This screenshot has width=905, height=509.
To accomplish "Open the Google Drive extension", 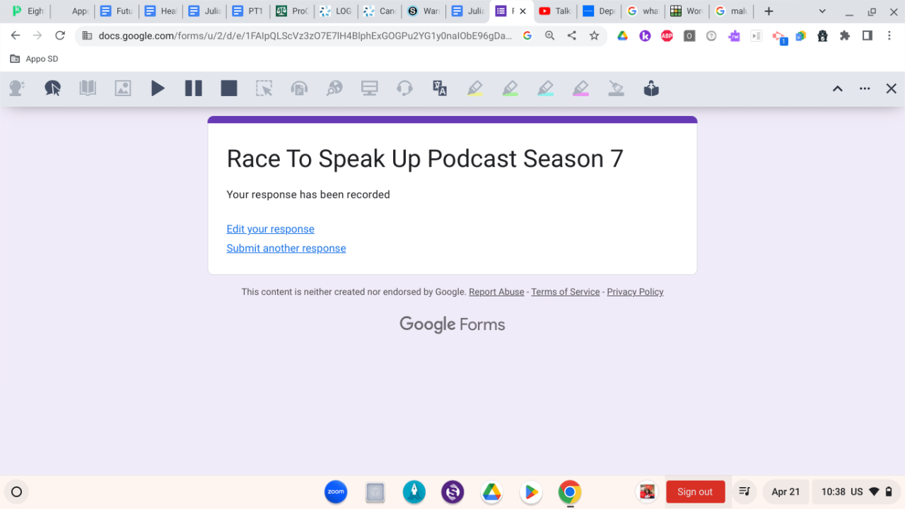I will coord(622,36).
